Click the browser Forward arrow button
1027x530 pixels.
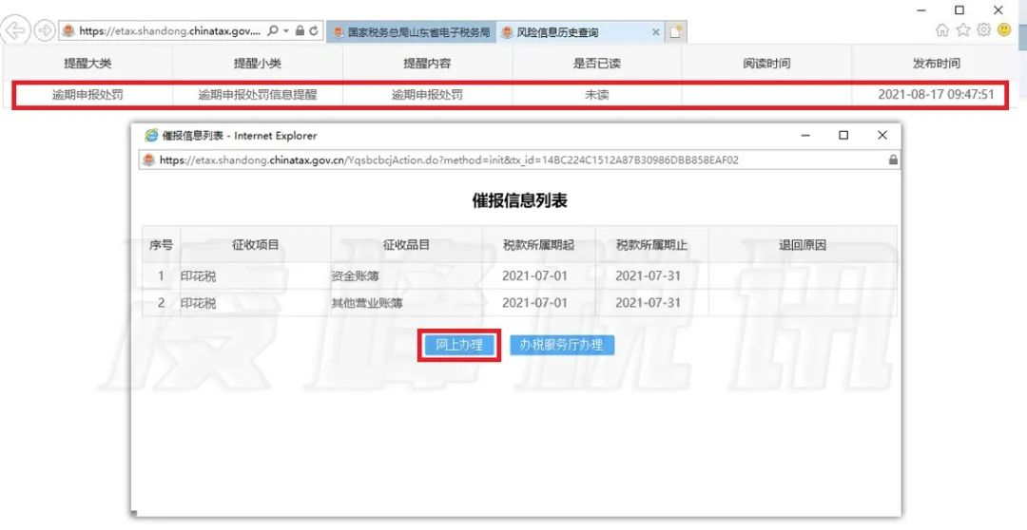(x=44, y=30)
